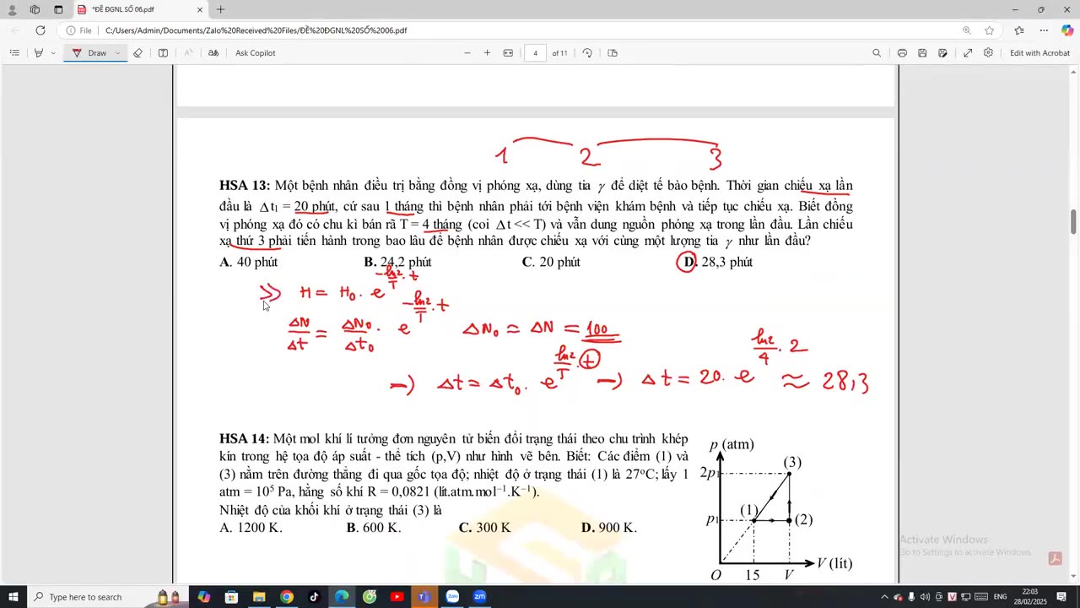Select the Erase tool icon
Viewport: 1080px width, 608px height.
pos(138,52)
